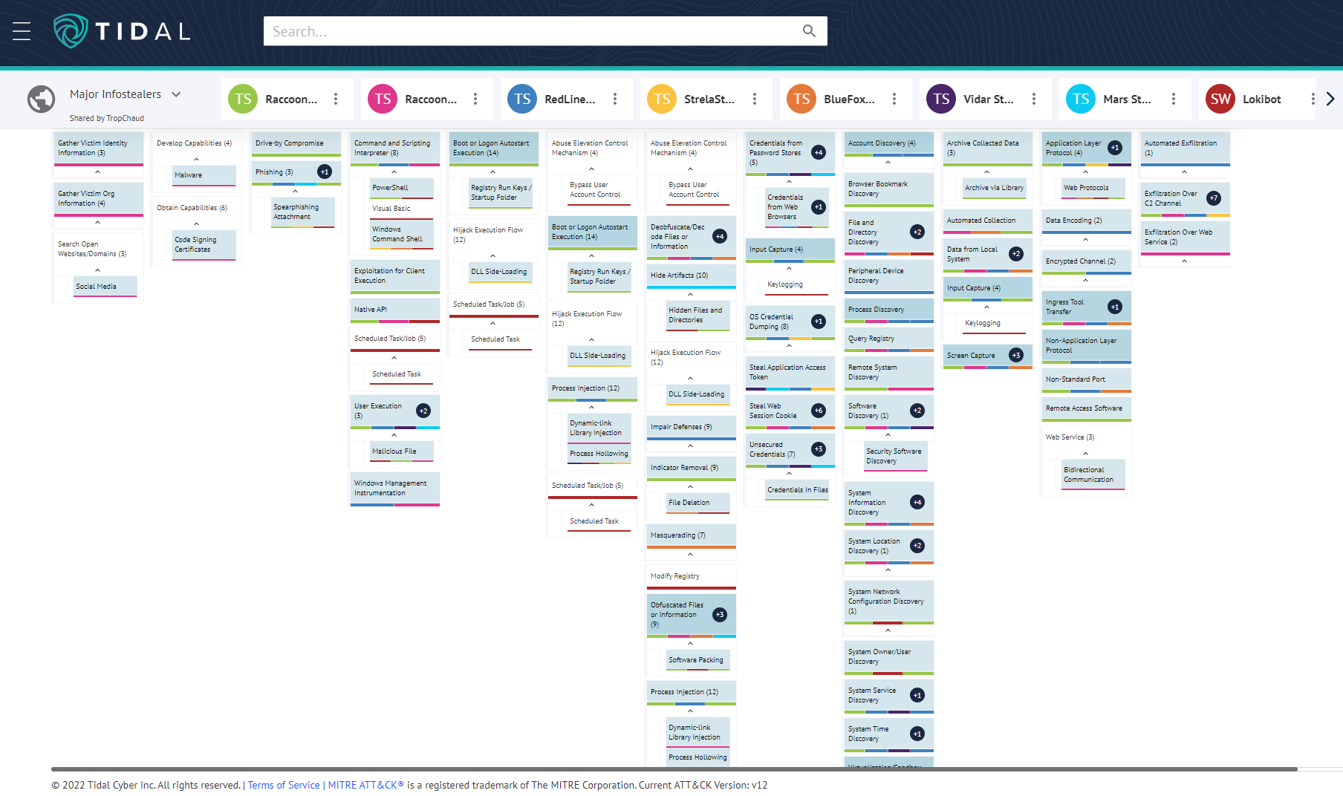Click the +1 badge on Phishing
The width and height of the screenshot is (1343, 796).
pyautogui.click(x=325, y=172)
